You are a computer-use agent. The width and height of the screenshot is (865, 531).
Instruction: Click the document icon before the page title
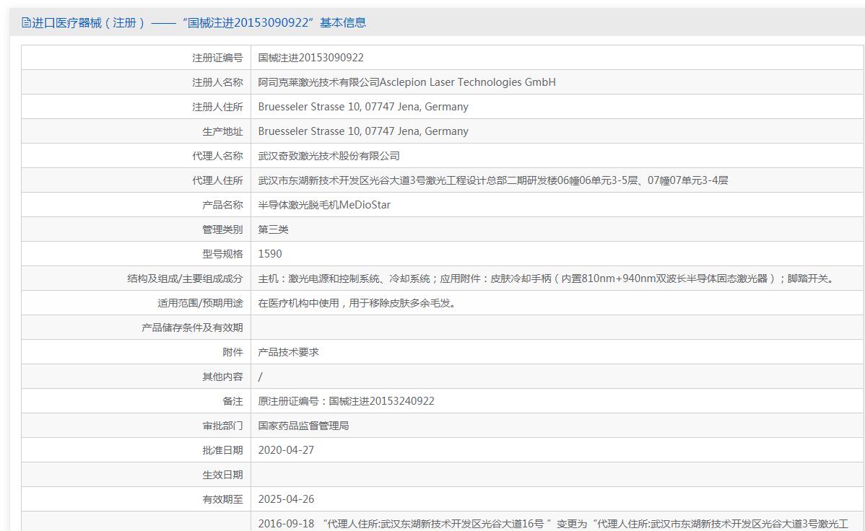point(26,23)
